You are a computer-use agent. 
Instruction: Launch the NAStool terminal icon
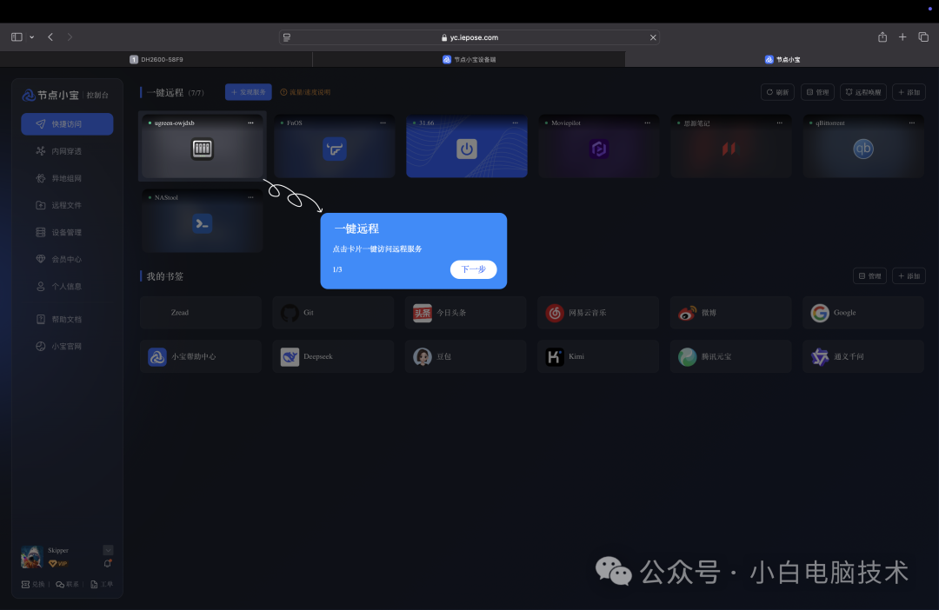[203, 224]
